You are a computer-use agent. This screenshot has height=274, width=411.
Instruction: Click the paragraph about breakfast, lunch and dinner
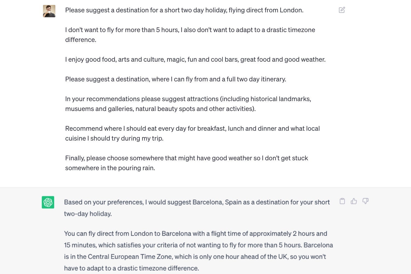tap(192, 133)
